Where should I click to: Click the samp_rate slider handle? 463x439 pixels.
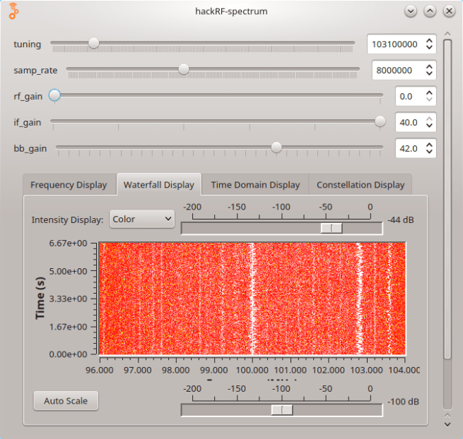(x=184, y=69)
